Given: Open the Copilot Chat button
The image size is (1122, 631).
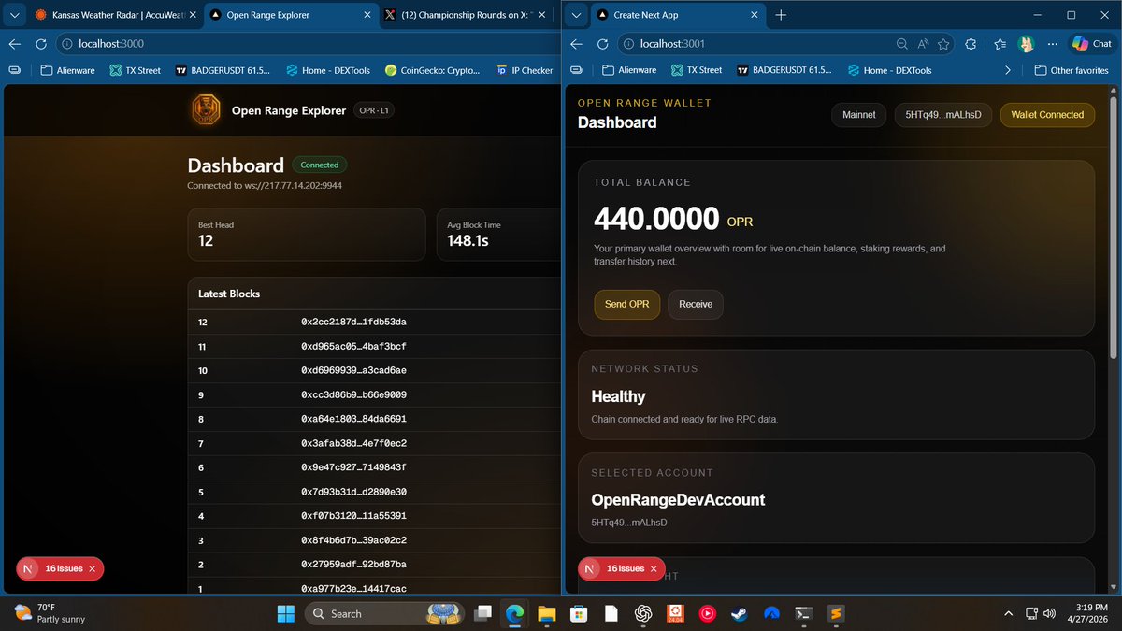Looking at the screenshot, I should pyautogui.click(x=1093, y=44).
